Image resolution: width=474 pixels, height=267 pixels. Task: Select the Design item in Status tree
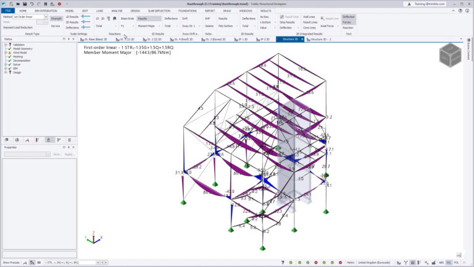(17, 72)
